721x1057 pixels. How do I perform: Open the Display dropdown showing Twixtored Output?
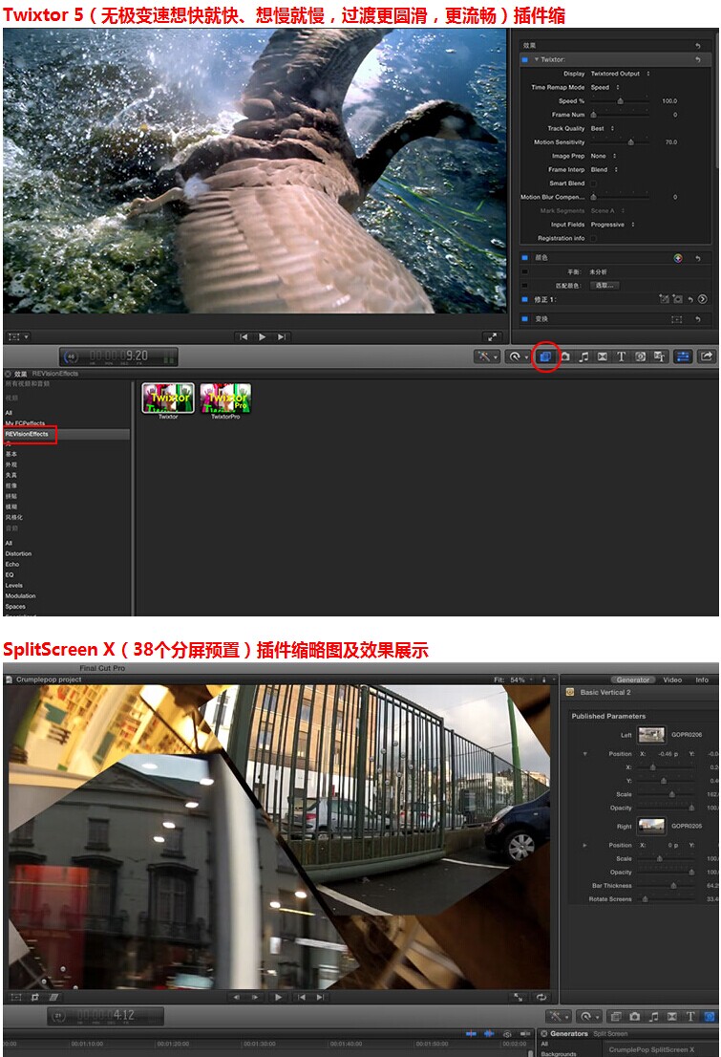(619, 74)
